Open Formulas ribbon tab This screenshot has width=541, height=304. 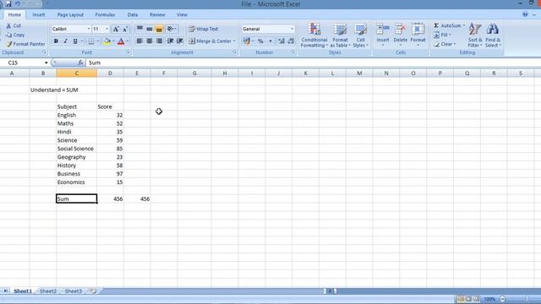pos(105,15)
